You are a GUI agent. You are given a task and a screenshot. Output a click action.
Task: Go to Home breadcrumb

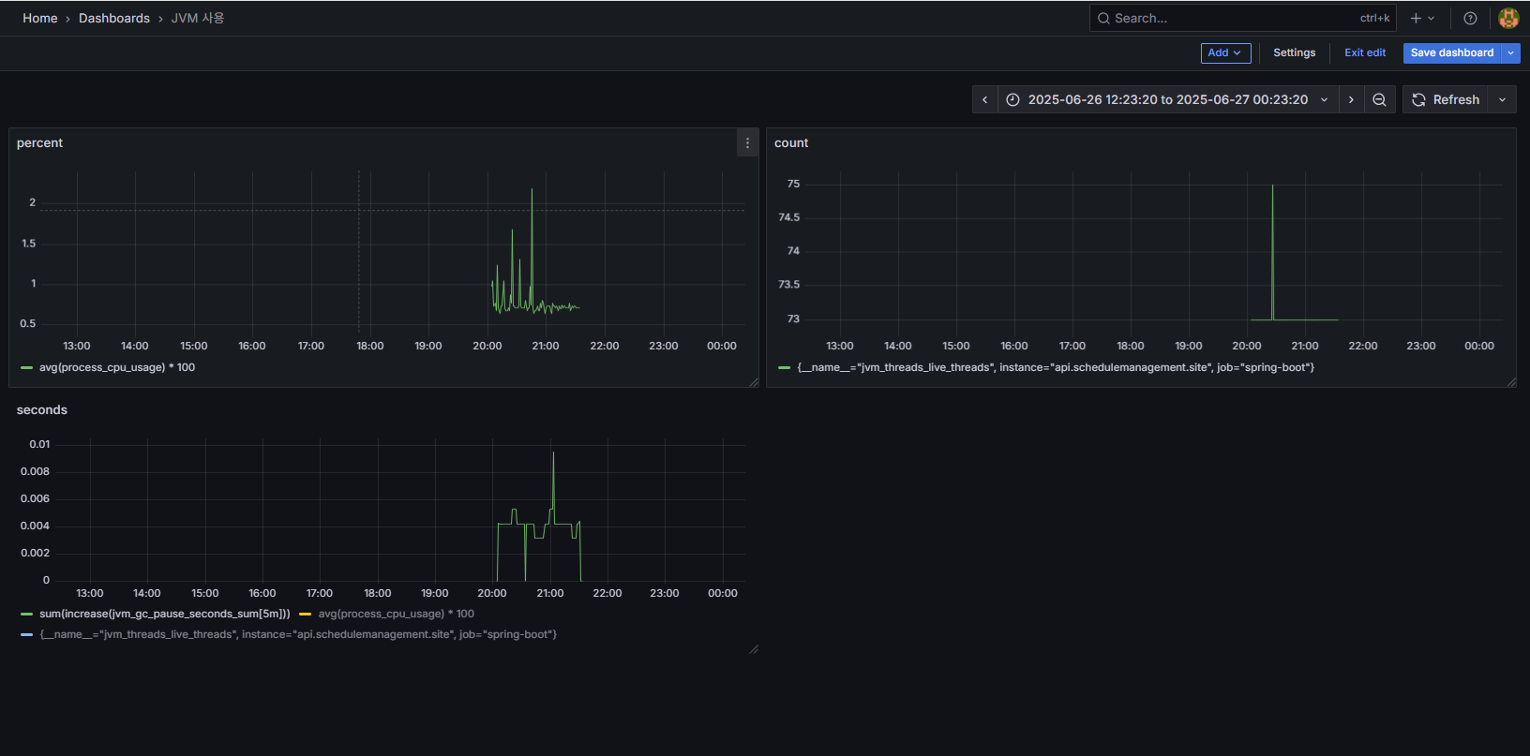tap(40, 18)
